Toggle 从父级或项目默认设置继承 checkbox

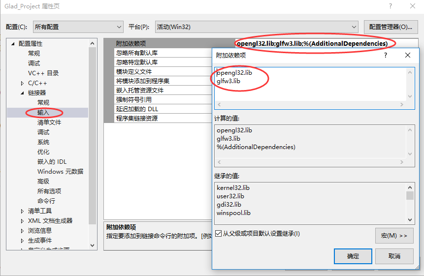pyautogui.click(x=219, y=234)
